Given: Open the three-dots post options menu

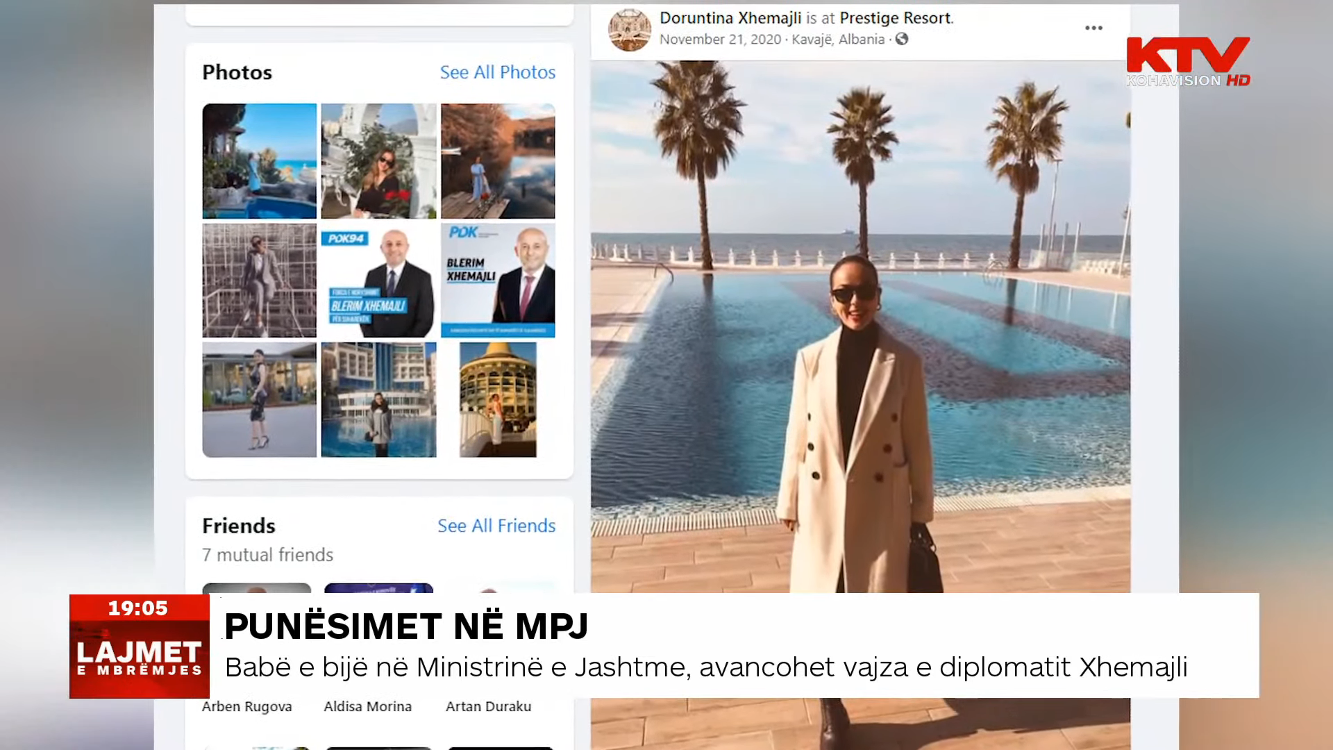Looking at the screenshot, I should click(1093, 28).
